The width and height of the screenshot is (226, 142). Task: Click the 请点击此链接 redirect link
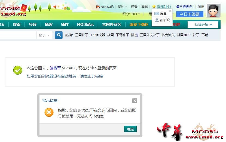[x=91, y=76]
